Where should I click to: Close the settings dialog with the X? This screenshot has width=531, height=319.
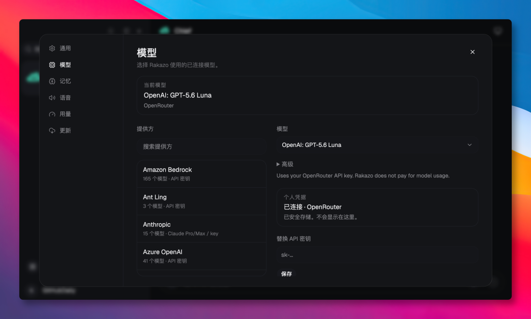pyautogui.click(x=472, y=52)
